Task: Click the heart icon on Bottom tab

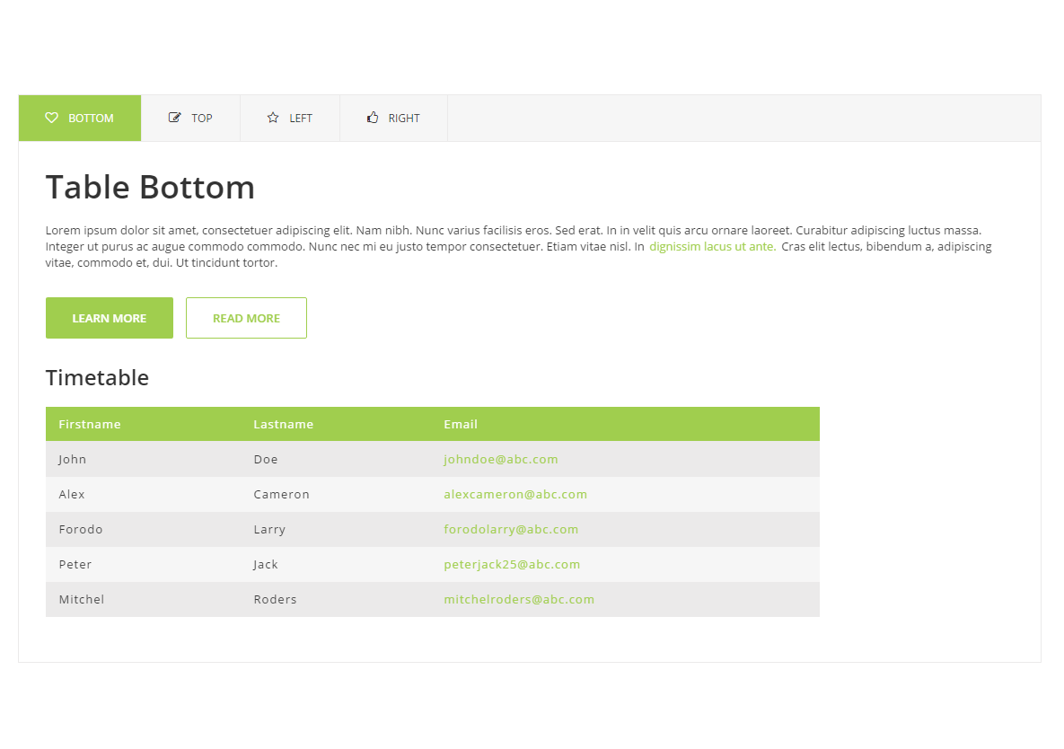Action: click(x=51, y=118)
